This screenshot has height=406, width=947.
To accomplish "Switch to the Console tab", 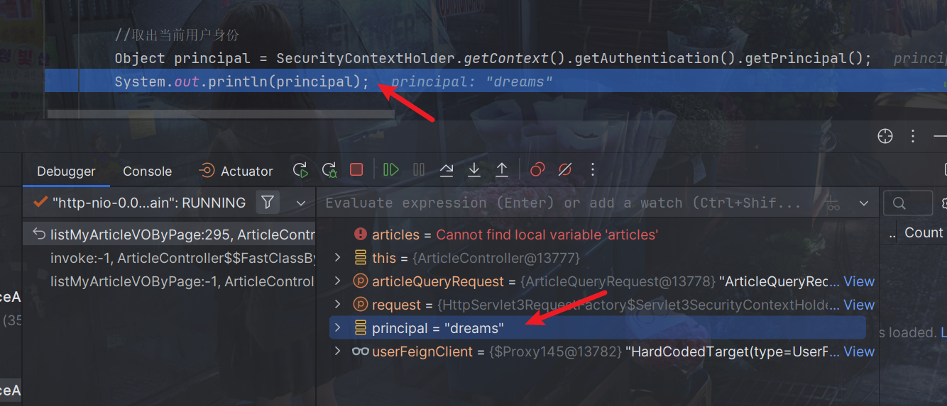I will [x=147, y=171].
